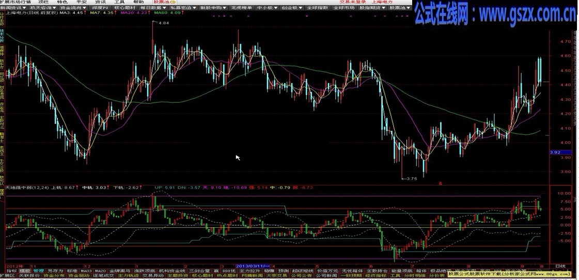The width and height of the screenshot is (579, 280).
Task: Open the 扩展市场行情 menu
Action: tap(15, 2)
